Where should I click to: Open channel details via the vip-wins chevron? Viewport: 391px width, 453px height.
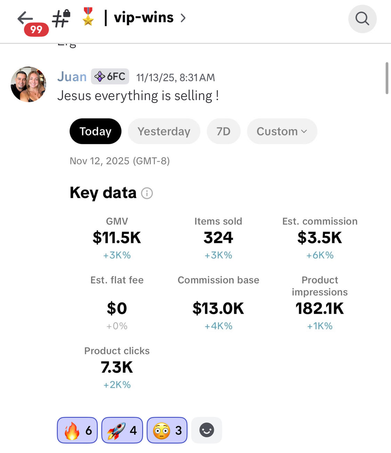point(183,18)
